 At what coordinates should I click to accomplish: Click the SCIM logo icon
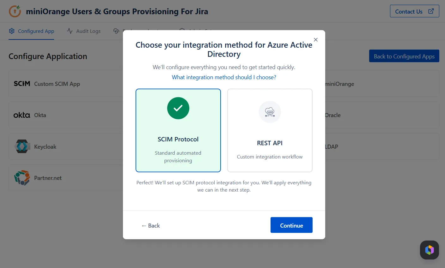[x=22, y=84]
